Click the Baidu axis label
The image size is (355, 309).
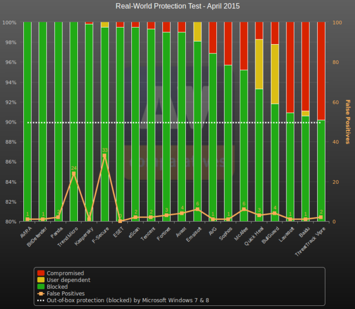click(304, 232)
